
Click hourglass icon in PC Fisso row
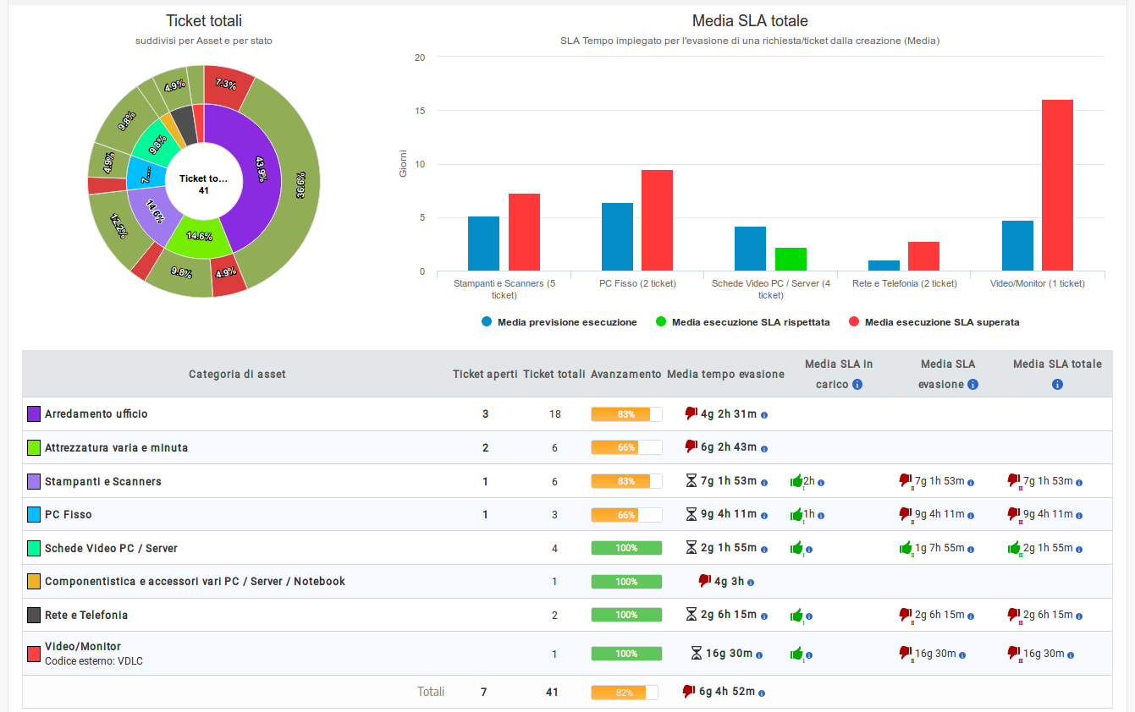(691, 513)
